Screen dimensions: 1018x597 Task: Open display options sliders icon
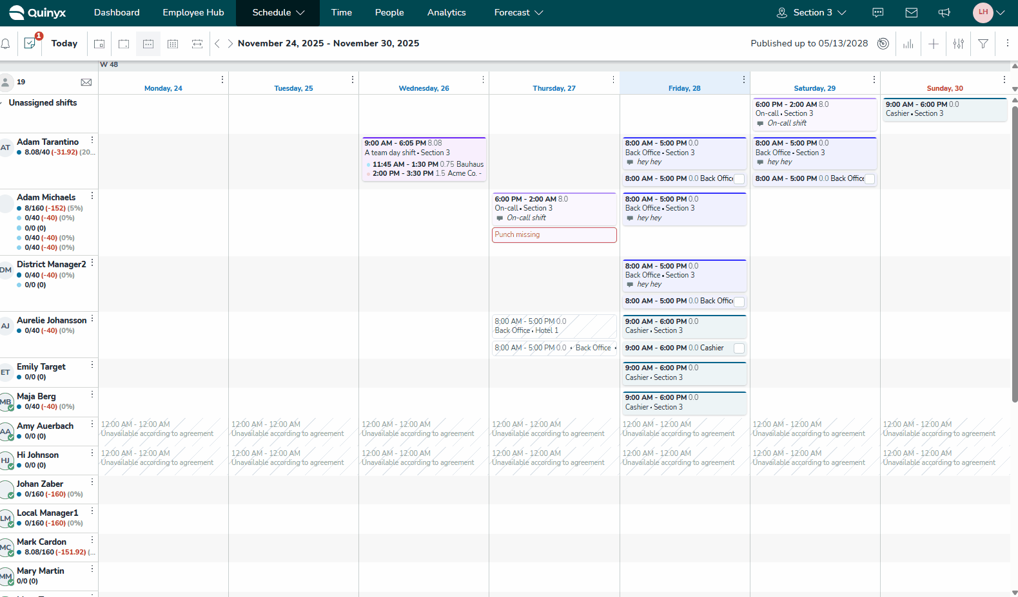tap(959, 44)
